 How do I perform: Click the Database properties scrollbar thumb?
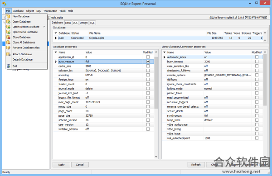pyautogui.click(x=156, y=82)
